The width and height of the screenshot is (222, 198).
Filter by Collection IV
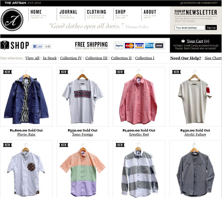point(71,58)
